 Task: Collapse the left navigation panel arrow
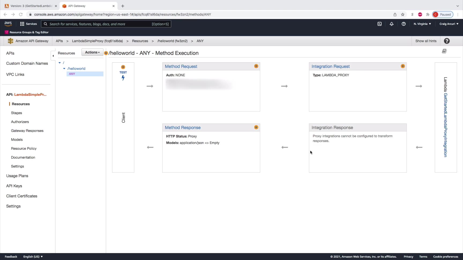[53, 56]
